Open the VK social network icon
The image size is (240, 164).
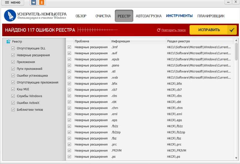tap(34, 2)
